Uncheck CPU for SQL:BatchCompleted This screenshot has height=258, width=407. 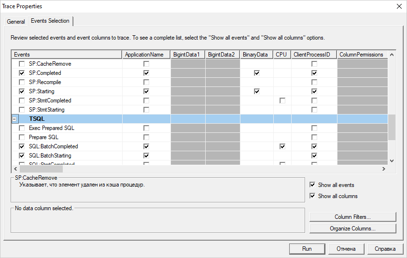282,146
